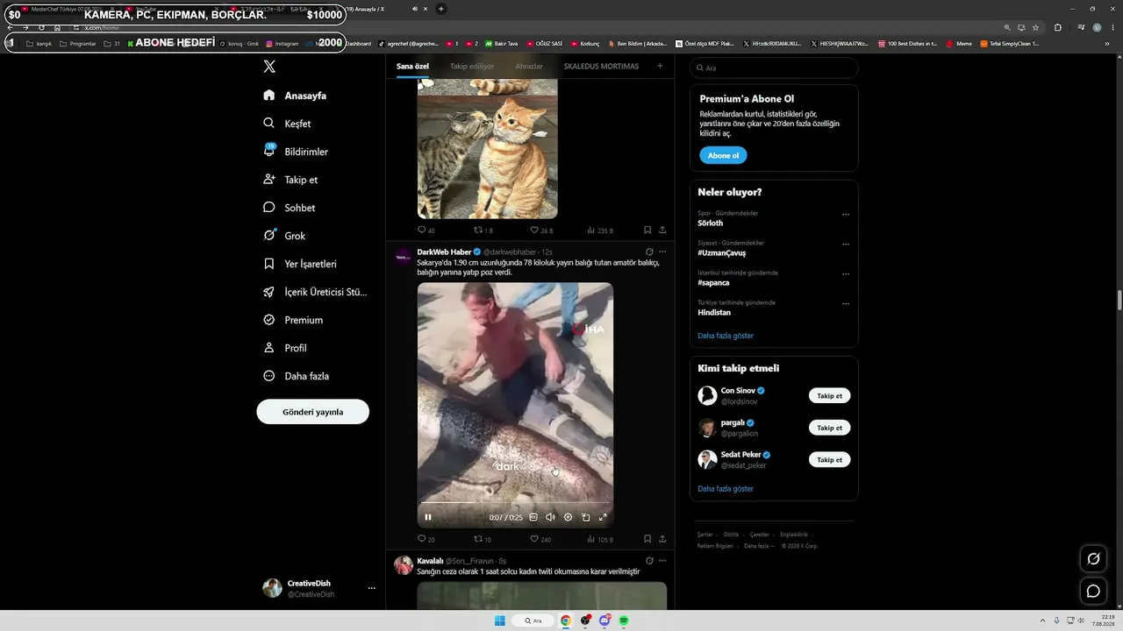Open İçerik Üreticisi Stüdyosu in sidebar
Viewport: 1123px width, 631px height.
(315, 292)
